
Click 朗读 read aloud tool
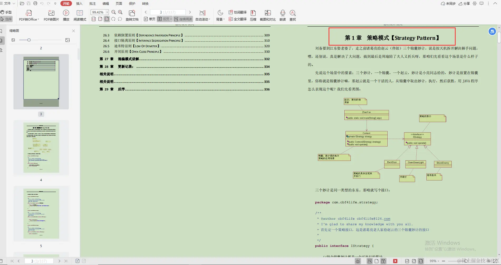coord(283,15)
